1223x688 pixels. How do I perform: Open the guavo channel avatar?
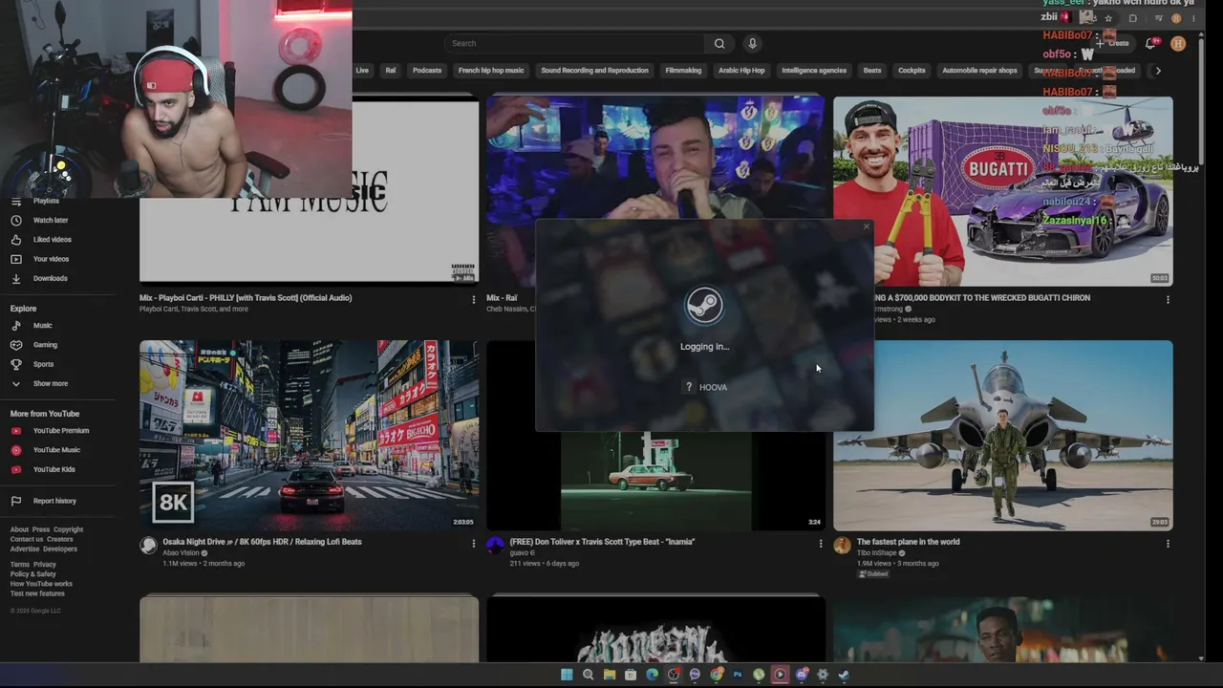(495, 545)
